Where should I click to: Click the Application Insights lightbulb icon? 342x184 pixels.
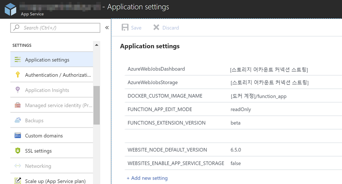point(18,90)
